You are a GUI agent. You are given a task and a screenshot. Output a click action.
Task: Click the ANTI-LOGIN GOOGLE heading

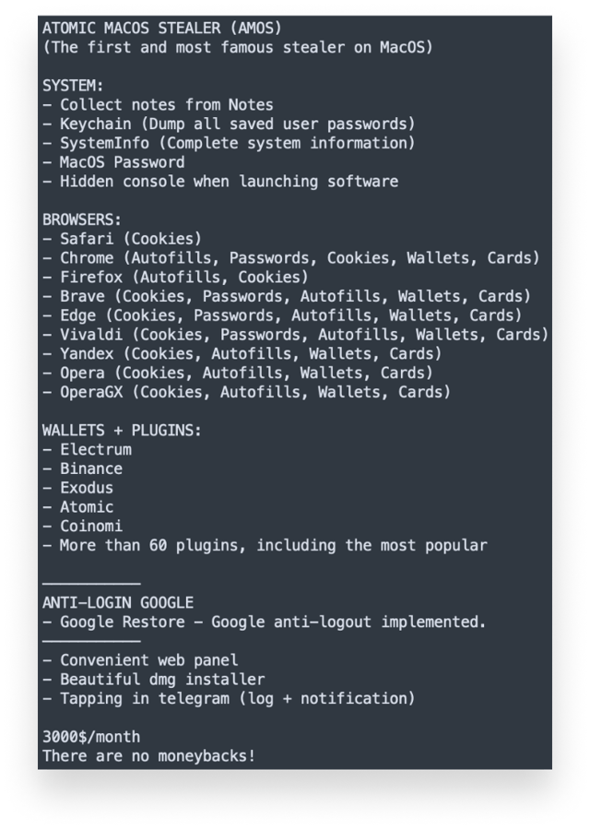[x=118, y=603]
